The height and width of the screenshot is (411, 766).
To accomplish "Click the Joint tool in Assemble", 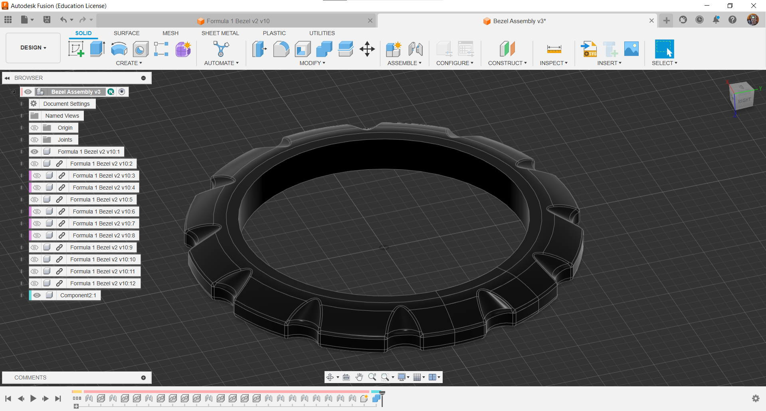I will [416, 49].
